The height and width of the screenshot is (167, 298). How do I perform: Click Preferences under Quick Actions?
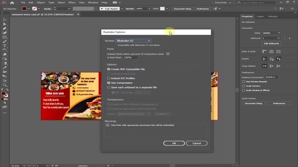pos(279,103)
